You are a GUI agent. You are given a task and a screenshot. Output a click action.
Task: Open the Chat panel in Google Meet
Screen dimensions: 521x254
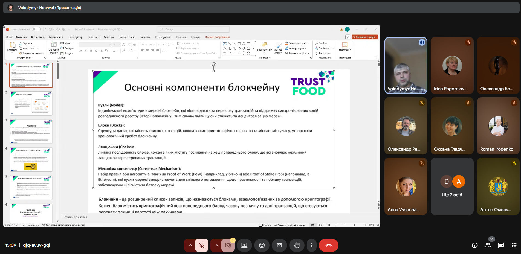pyautogui.click(x=501, y=245)
